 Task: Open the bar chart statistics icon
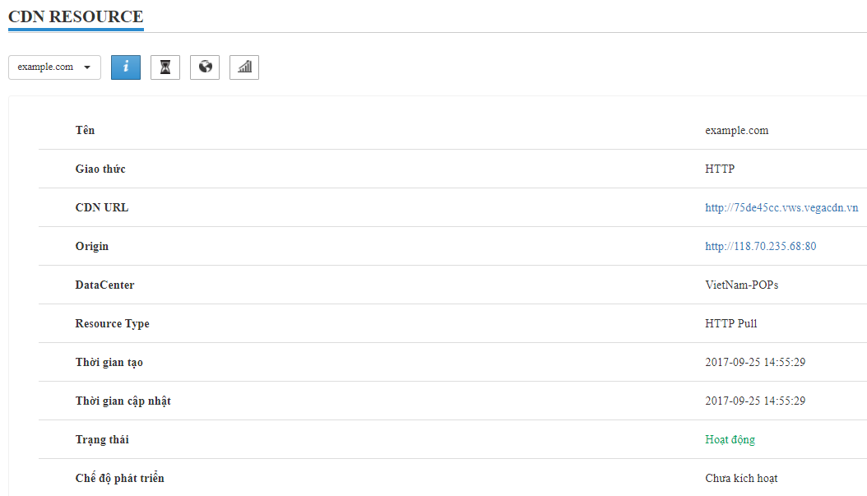(244, 67)
